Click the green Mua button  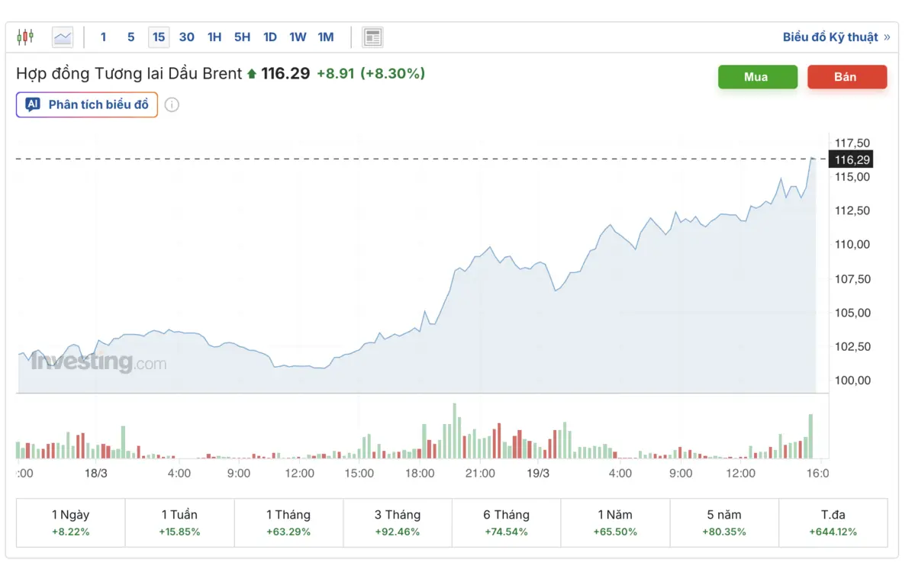point(757,76)
